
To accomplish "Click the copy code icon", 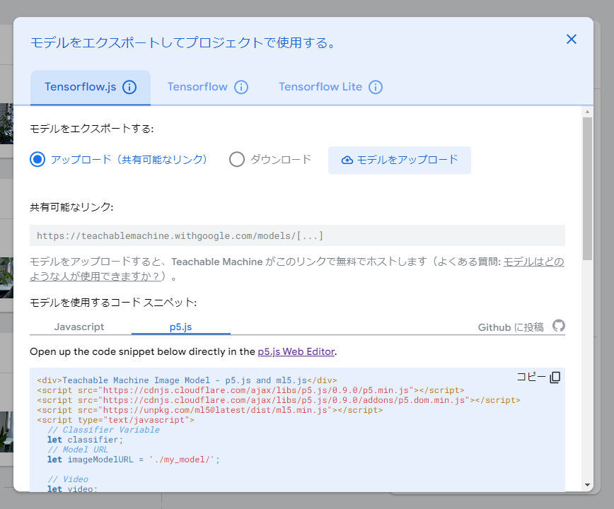I will point(555,377).
